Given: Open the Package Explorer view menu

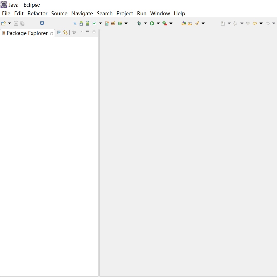Looking at the screenshot, I should 82,32.
